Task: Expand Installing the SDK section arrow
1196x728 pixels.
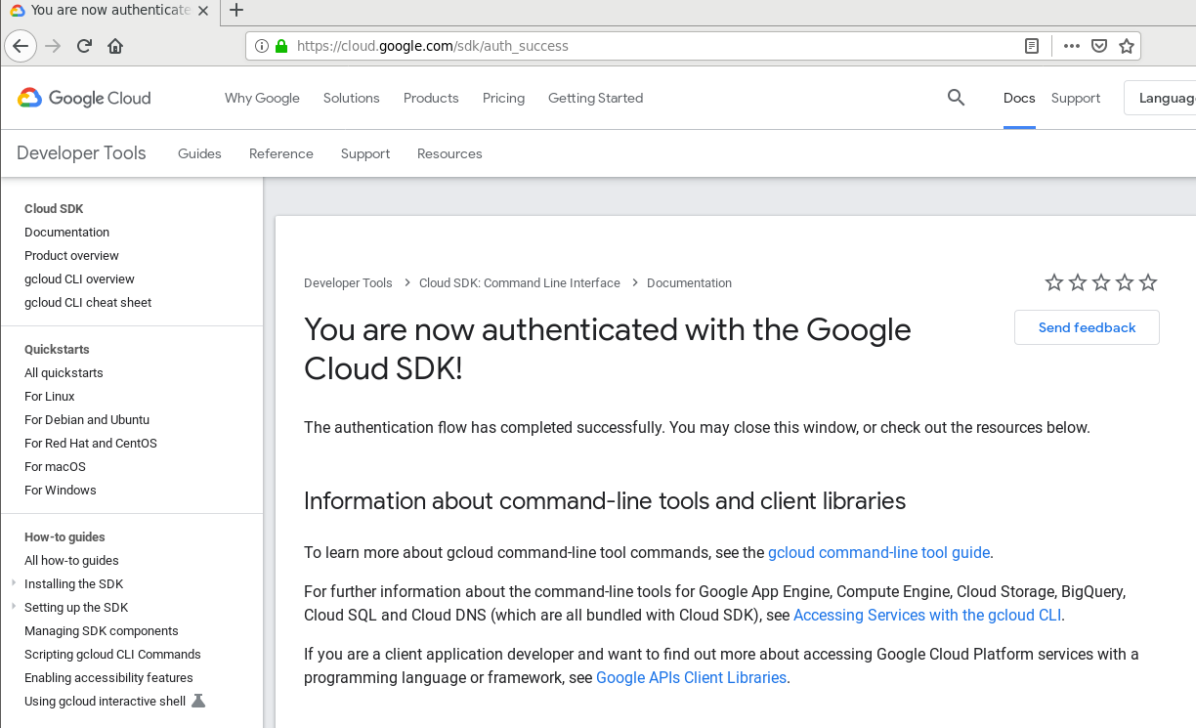Action: click(14, 583)
